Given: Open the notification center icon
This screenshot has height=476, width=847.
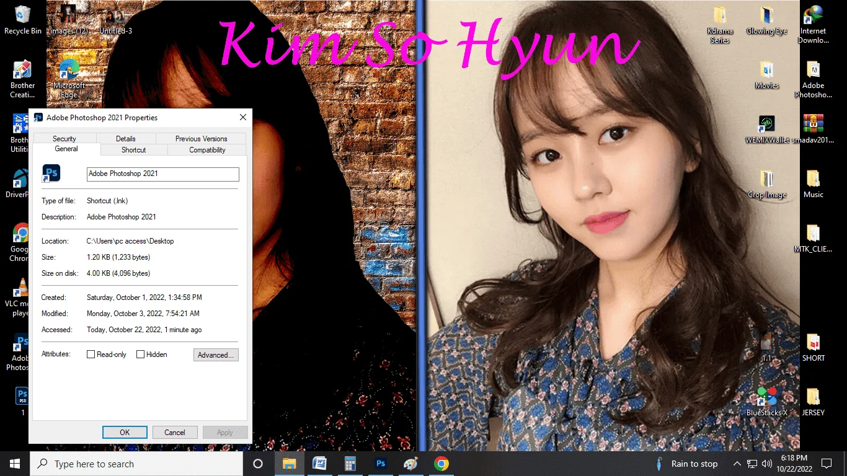Looking at the screenshot, I should (826, 464).
